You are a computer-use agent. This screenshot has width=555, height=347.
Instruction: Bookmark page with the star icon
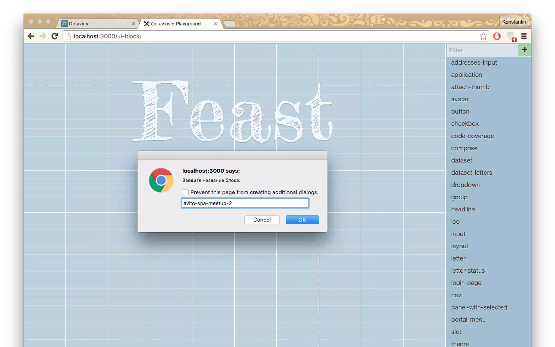point(483,36)
